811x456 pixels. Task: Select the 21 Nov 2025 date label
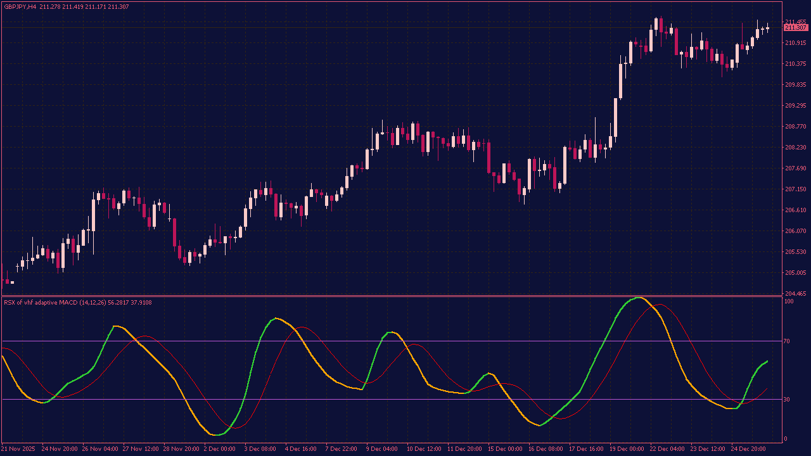(19, 449)
